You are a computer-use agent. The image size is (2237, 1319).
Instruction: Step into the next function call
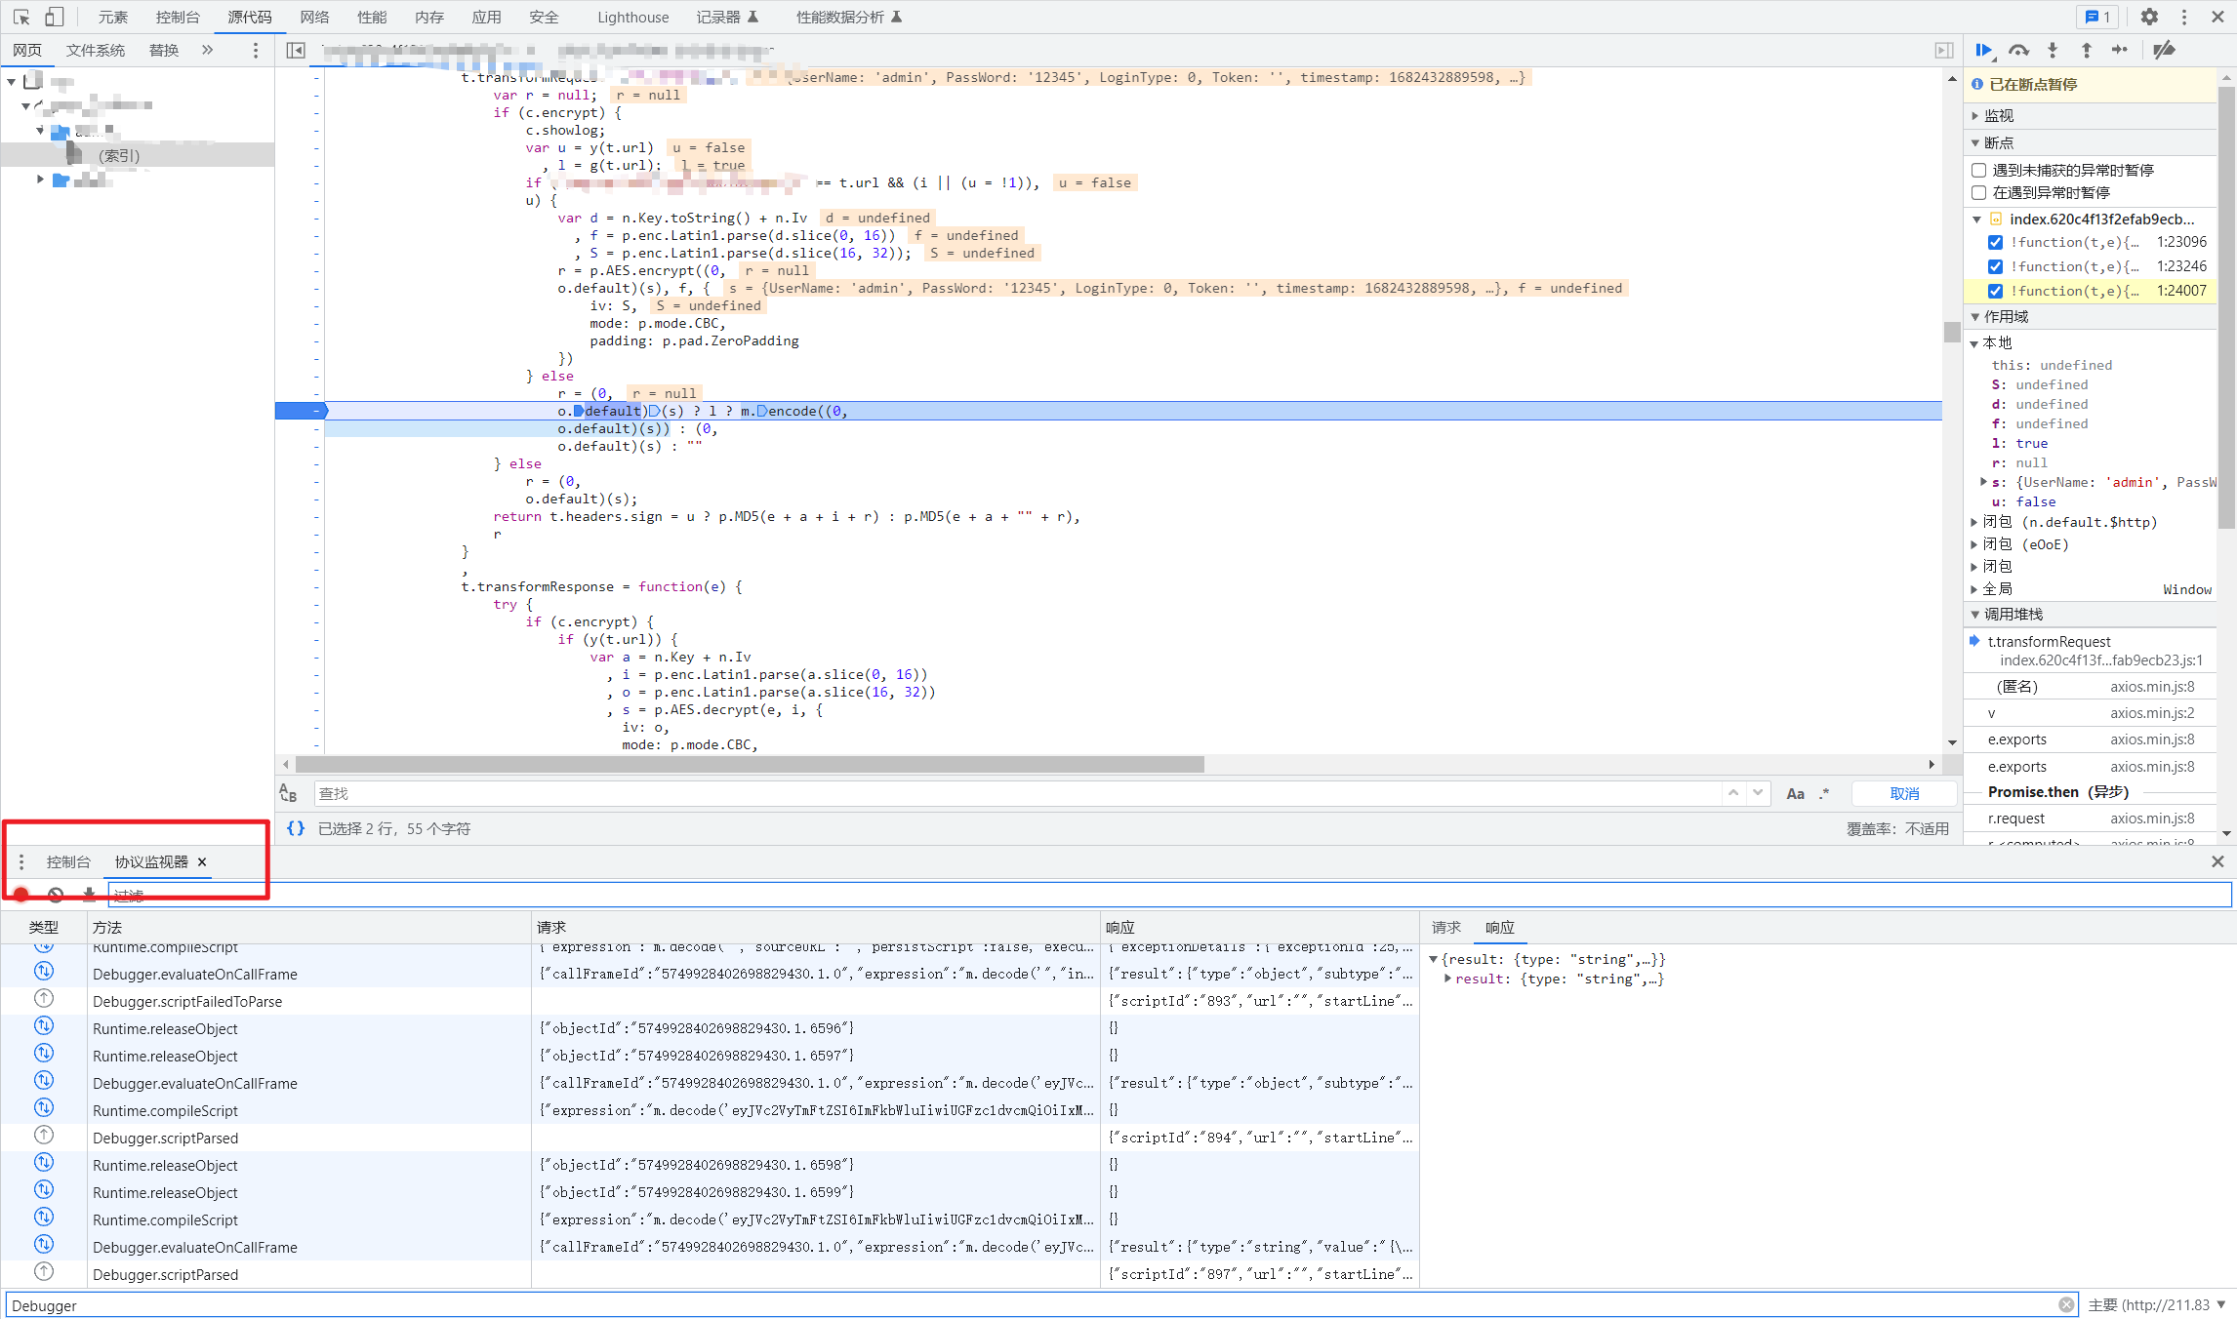pos(2053,50)
